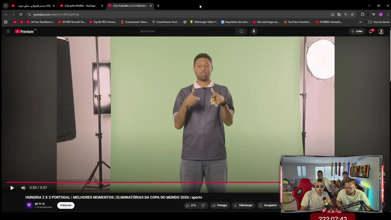Image resolution: width=391 pixels, height=220 pixels.
Task: Open Télécharger Vidéo Y... bookmark
Action: 204,22
